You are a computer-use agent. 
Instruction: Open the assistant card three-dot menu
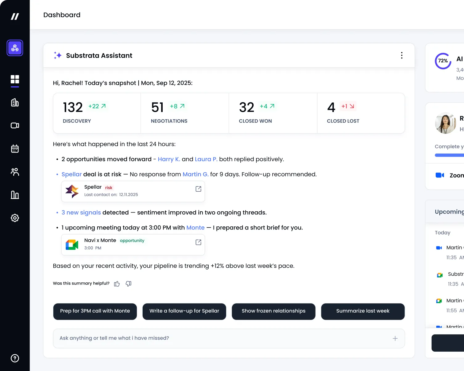402,55
